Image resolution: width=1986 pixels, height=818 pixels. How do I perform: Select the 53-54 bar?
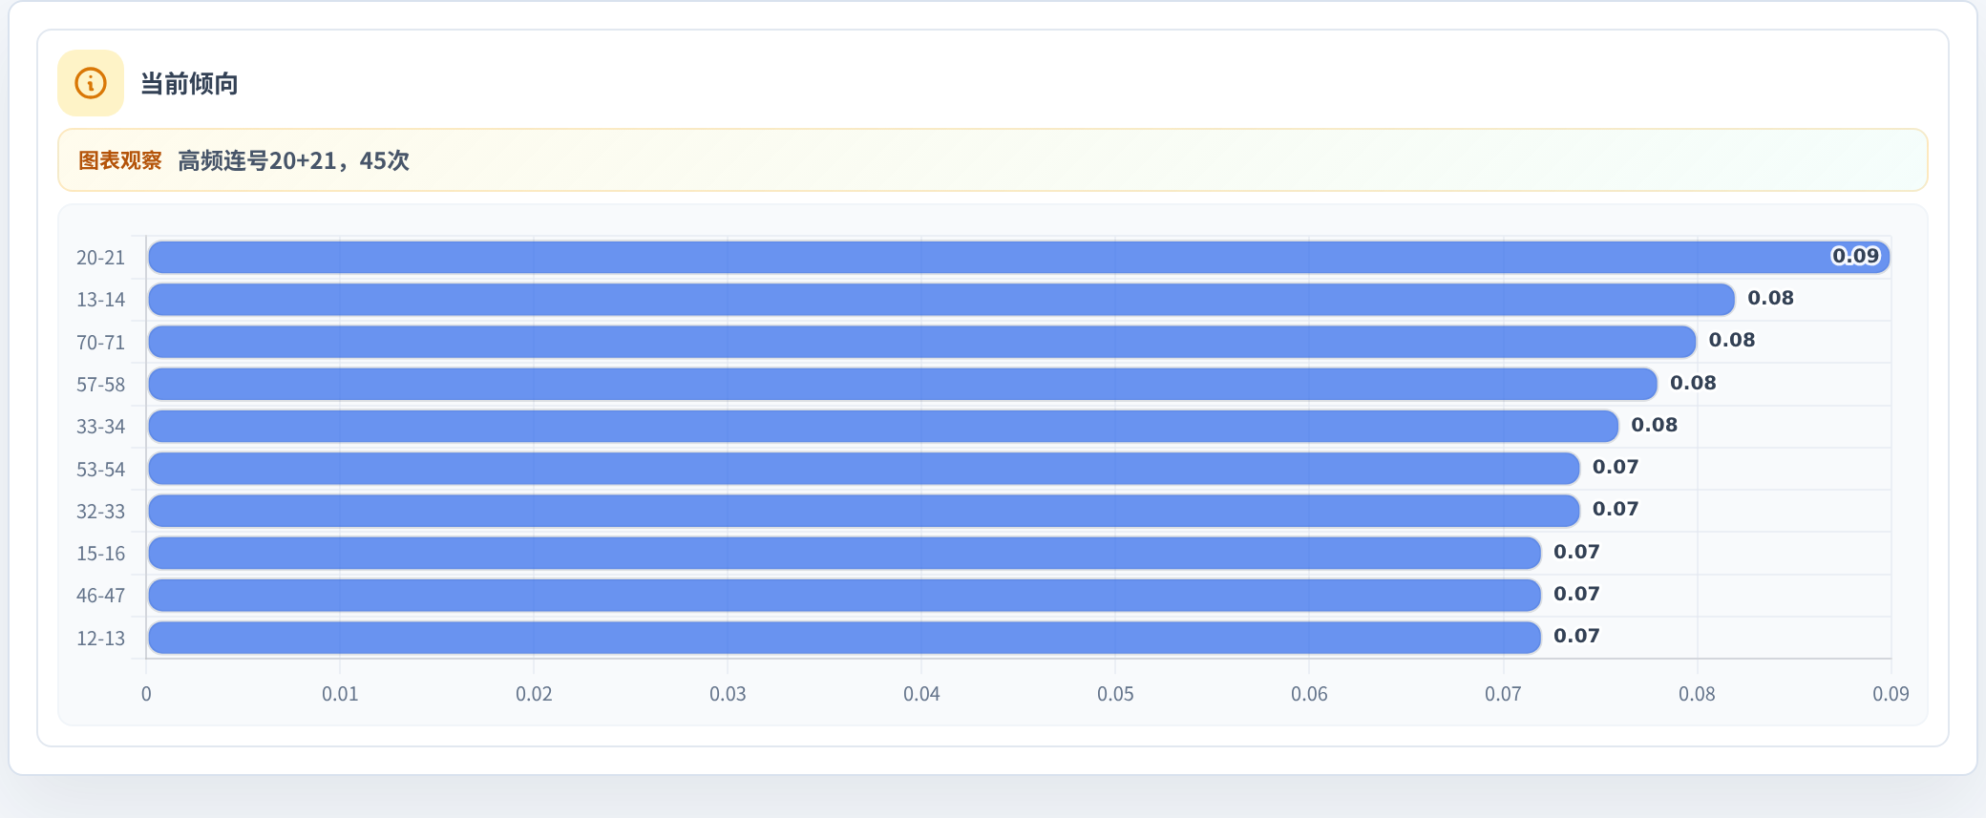(x=864, y=469)
